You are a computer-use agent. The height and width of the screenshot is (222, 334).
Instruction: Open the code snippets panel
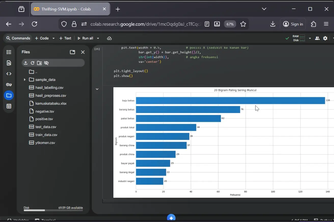(9, 74)
